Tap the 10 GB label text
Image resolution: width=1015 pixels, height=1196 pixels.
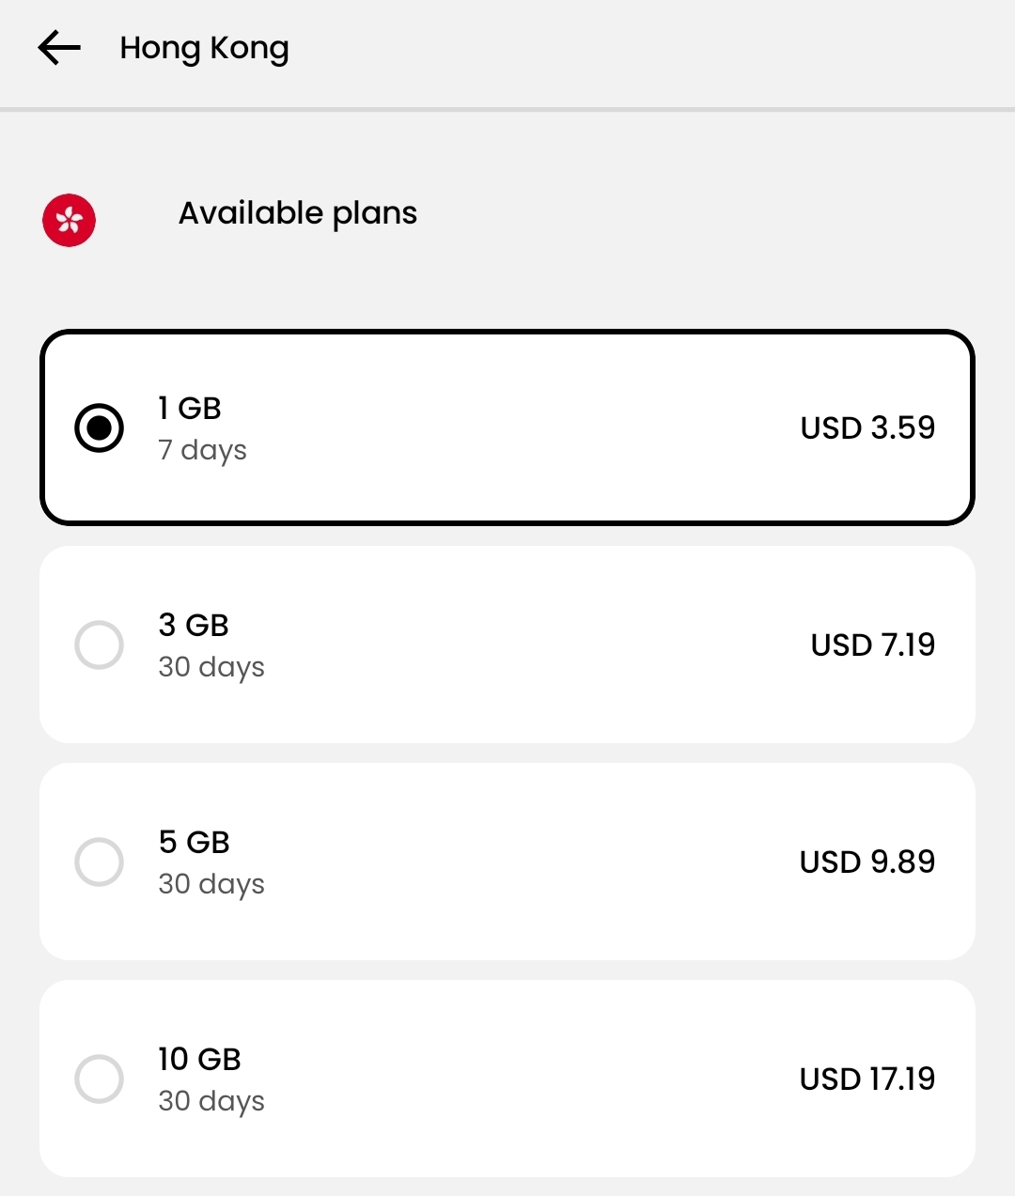point(199,1059)
